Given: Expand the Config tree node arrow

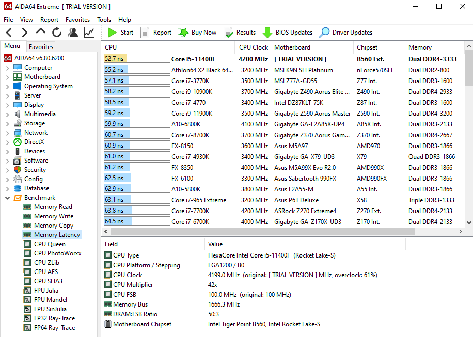Looking at the screenshot, I should [x=8, y=180].
